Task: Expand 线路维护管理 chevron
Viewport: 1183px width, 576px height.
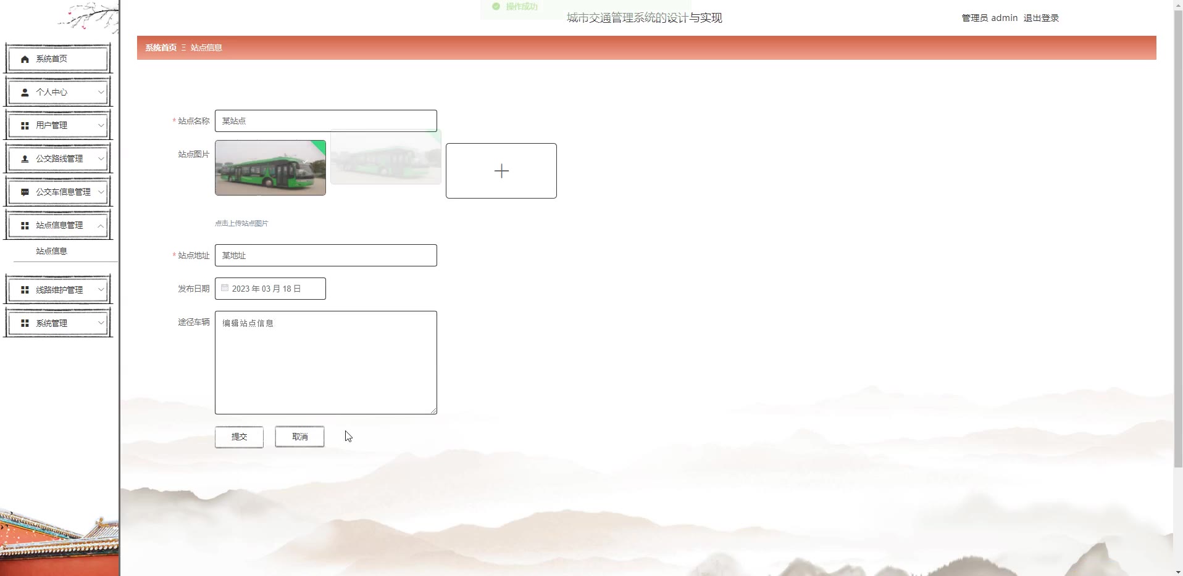Action: click(101, 289)
